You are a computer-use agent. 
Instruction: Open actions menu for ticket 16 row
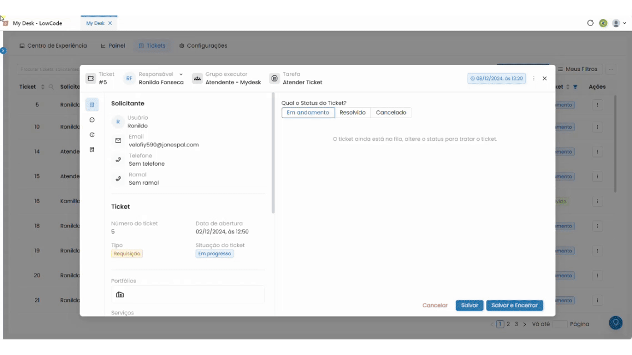598,201
